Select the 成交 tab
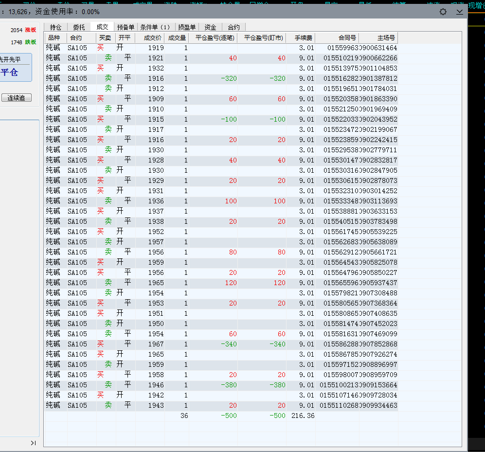This screenshot has height=452, width=485. [102, 27]
